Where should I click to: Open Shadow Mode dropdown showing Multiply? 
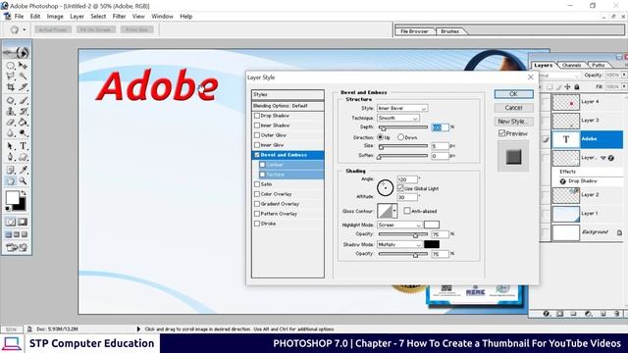(399, 244)
